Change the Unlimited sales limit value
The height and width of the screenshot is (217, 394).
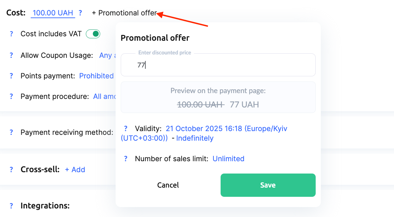[x=228, y=159]
